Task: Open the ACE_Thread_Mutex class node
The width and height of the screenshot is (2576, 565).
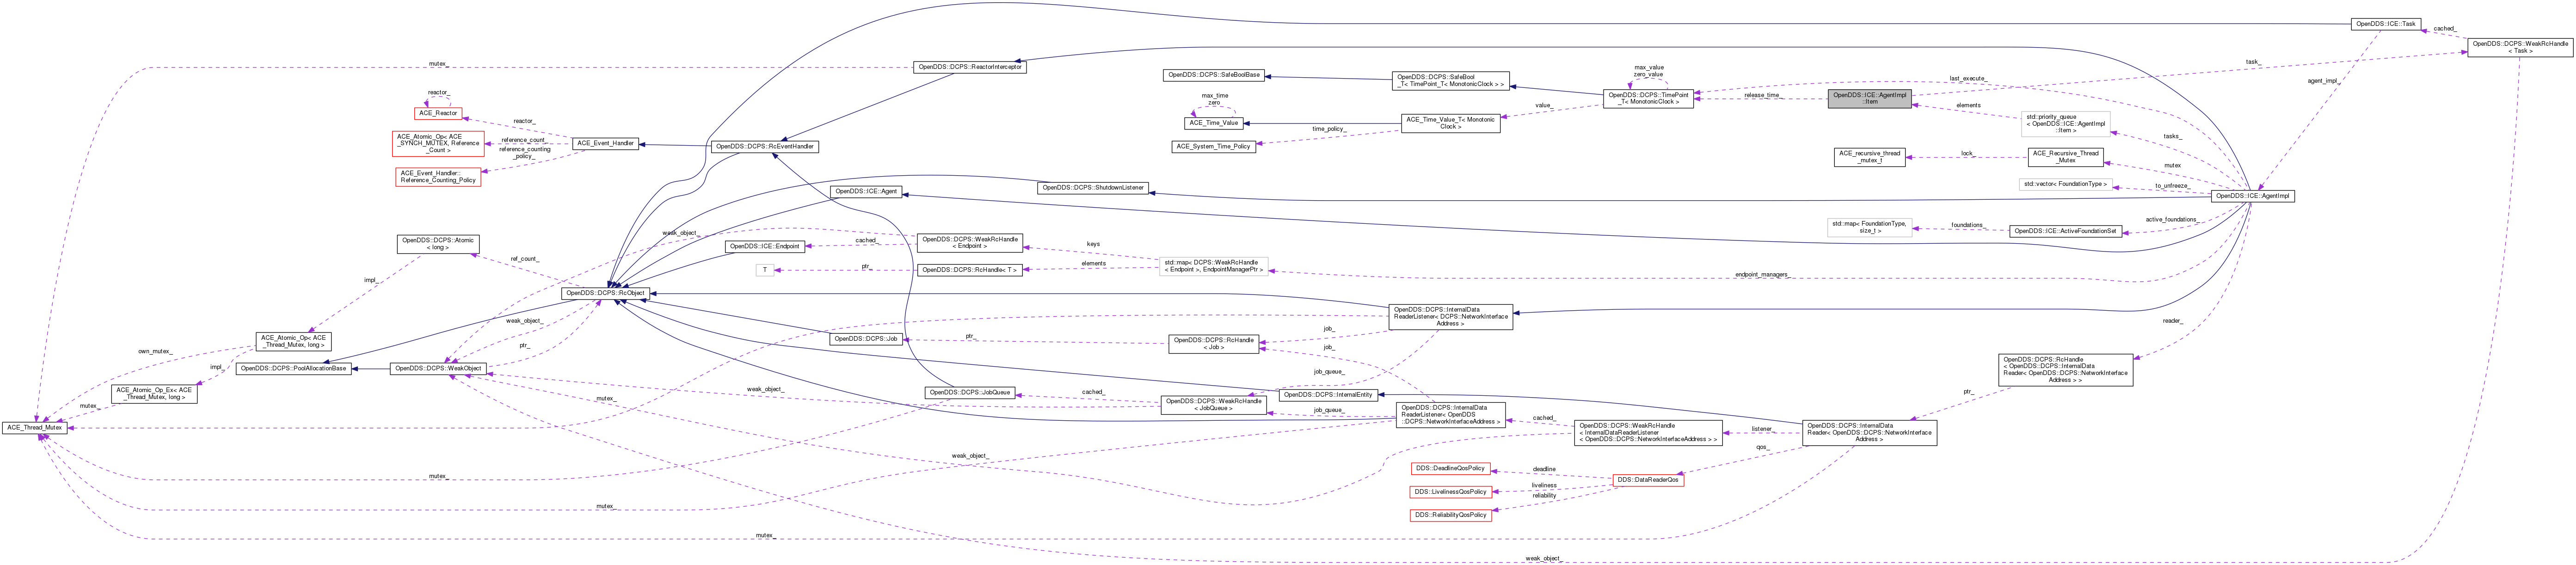Action: pos(35,427)
